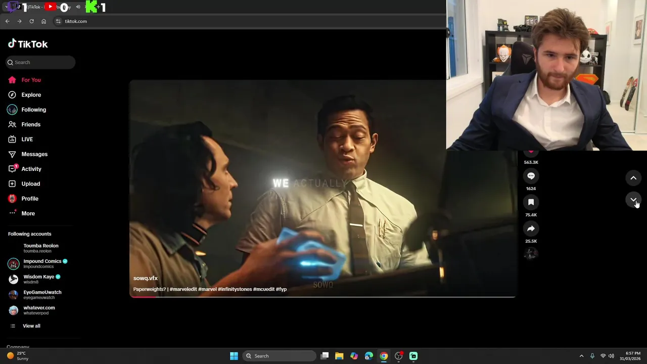
Task: Reload the TikTok page
Action: pos(31,21)
